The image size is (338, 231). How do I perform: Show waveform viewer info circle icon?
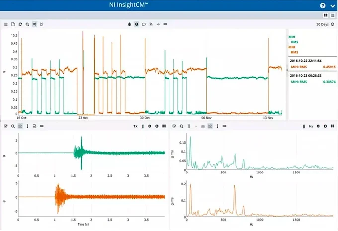tap(157, 126)
